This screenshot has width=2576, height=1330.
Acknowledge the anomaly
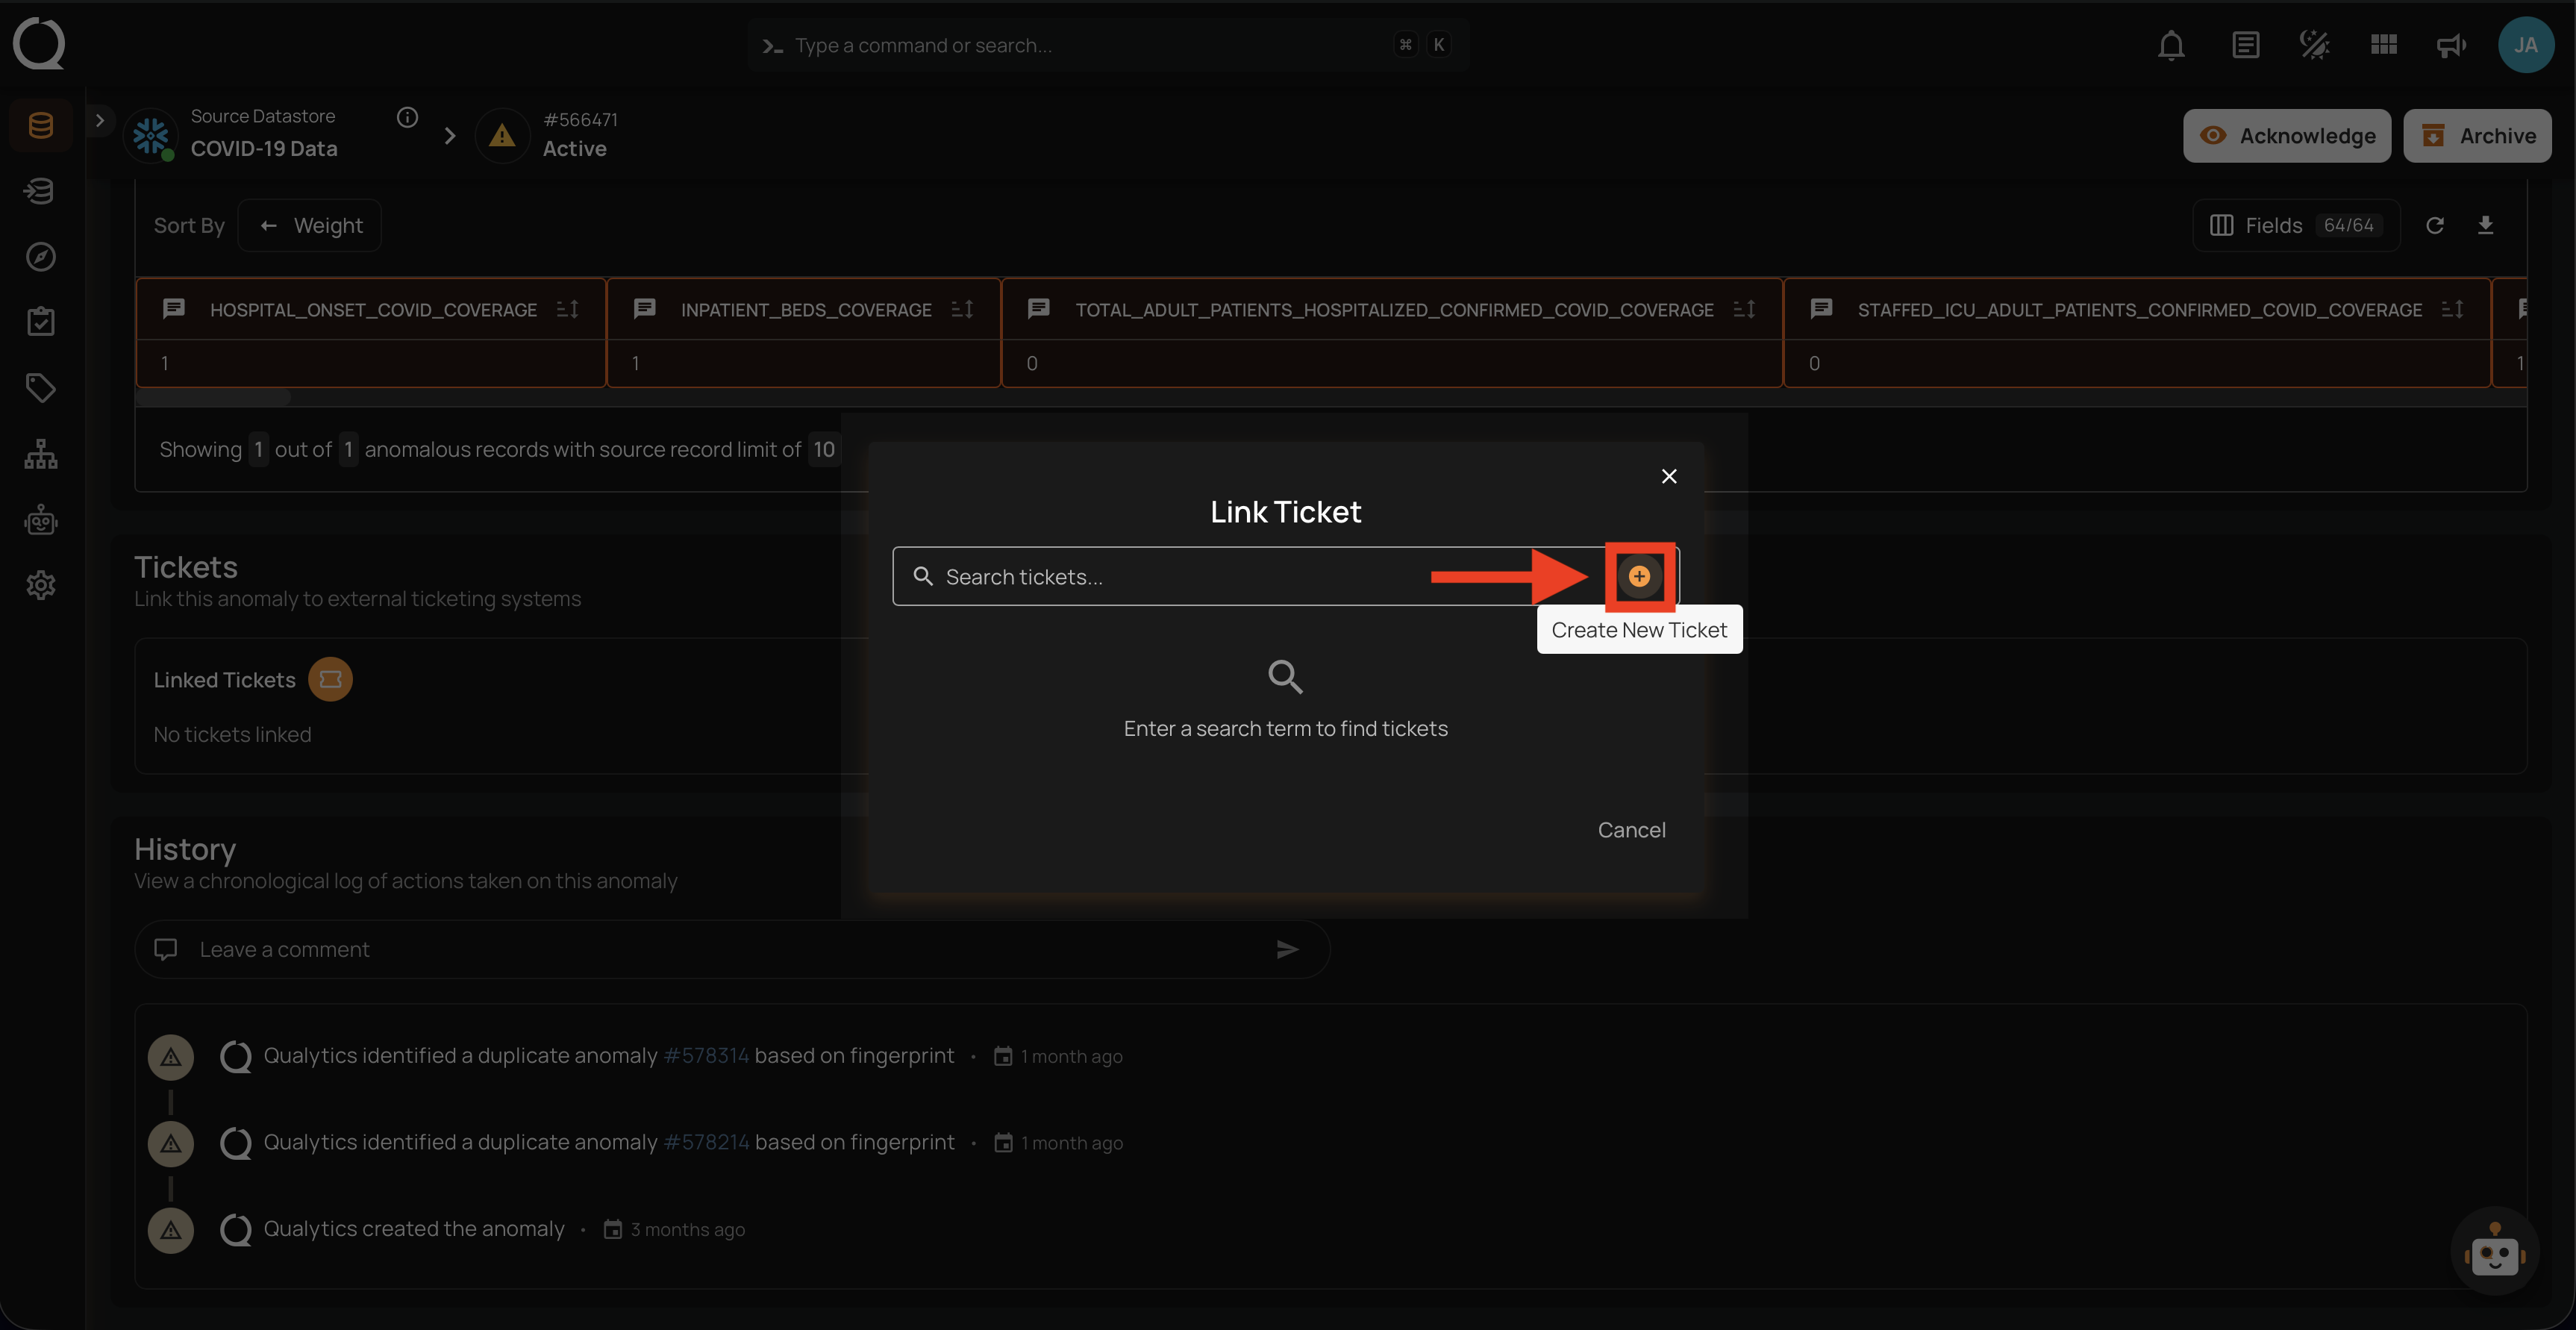[2287, 135]
